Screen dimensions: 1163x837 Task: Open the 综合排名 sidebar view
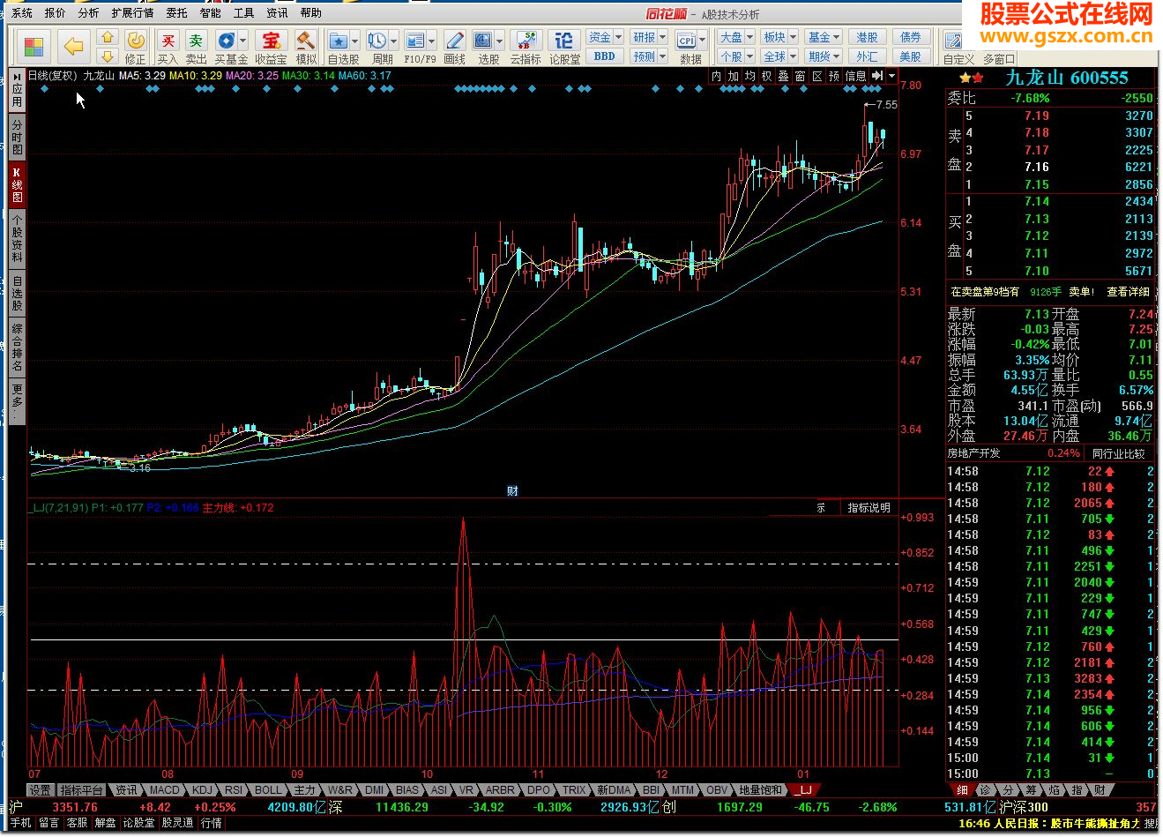pos(17,348)
